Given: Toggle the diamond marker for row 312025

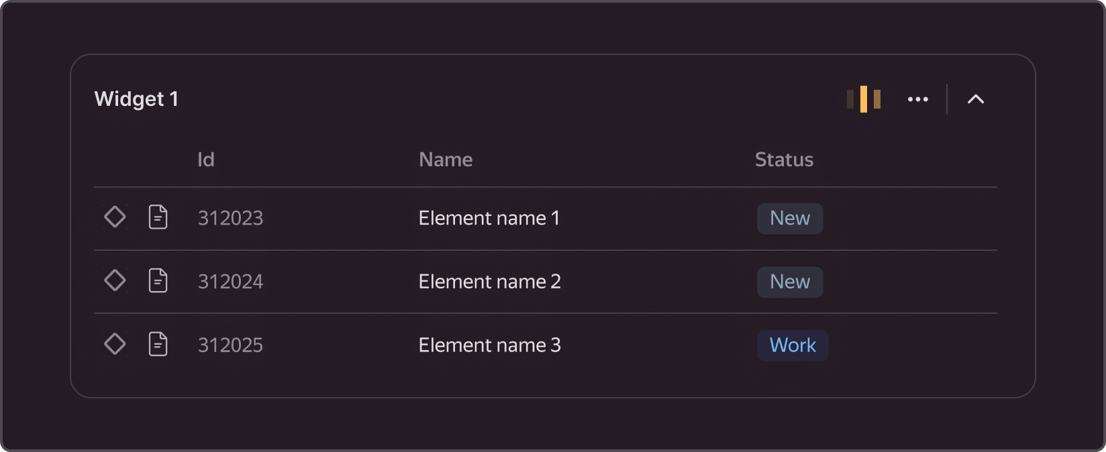Looking at the screenshot, I should [115, 344].
